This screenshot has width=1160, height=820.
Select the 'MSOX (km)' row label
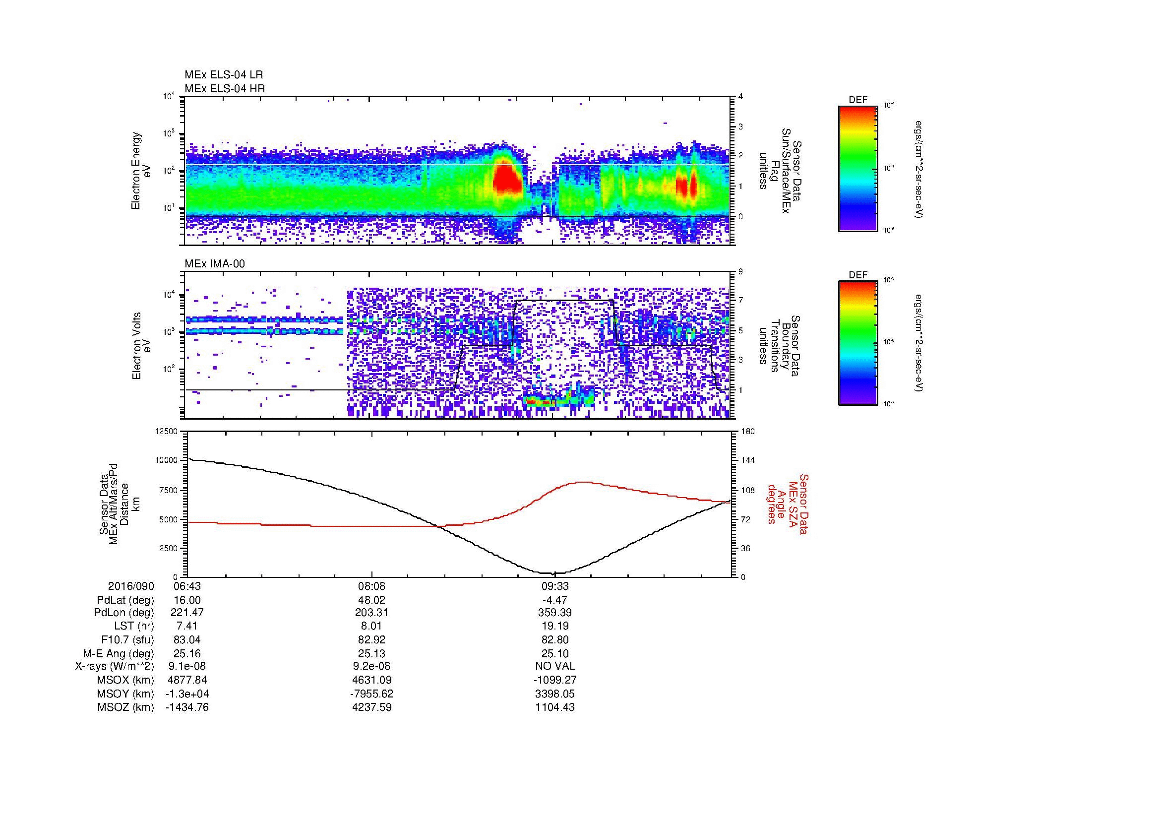coord(125,680)
